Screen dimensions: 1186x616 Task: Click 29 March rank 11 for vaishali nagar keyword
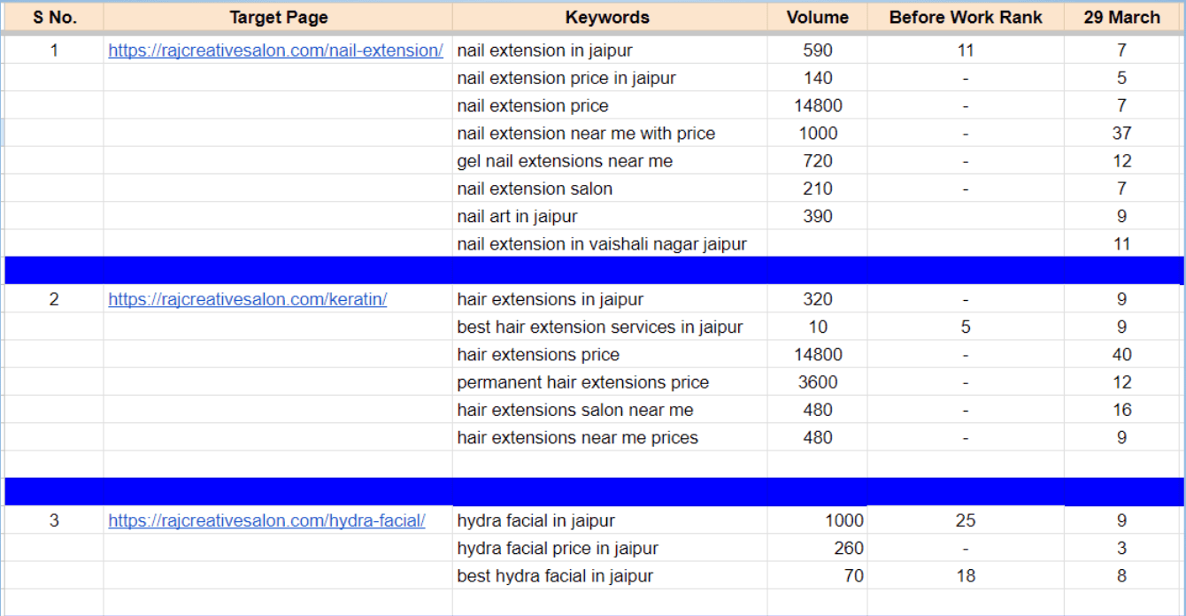(1121, 243)
